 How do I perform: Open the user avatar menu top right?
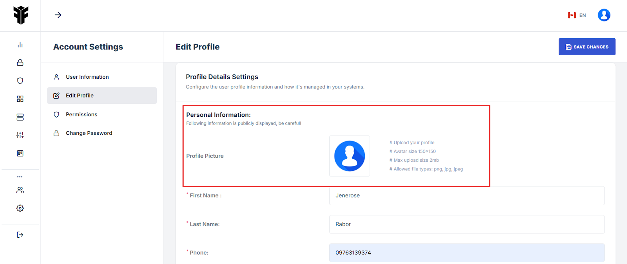[603, 15]
